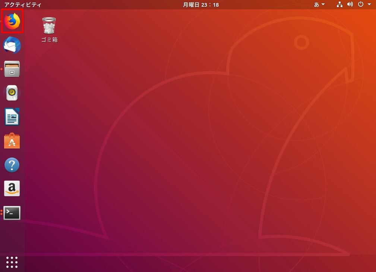Open Ubuntu Software store
The width and height of the screenshot is (376, 272).
12,141
